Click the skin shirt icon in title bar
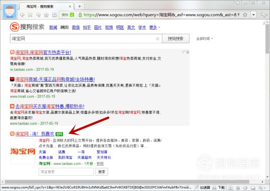This screenshot has width=270, height=191. point(238,2)
